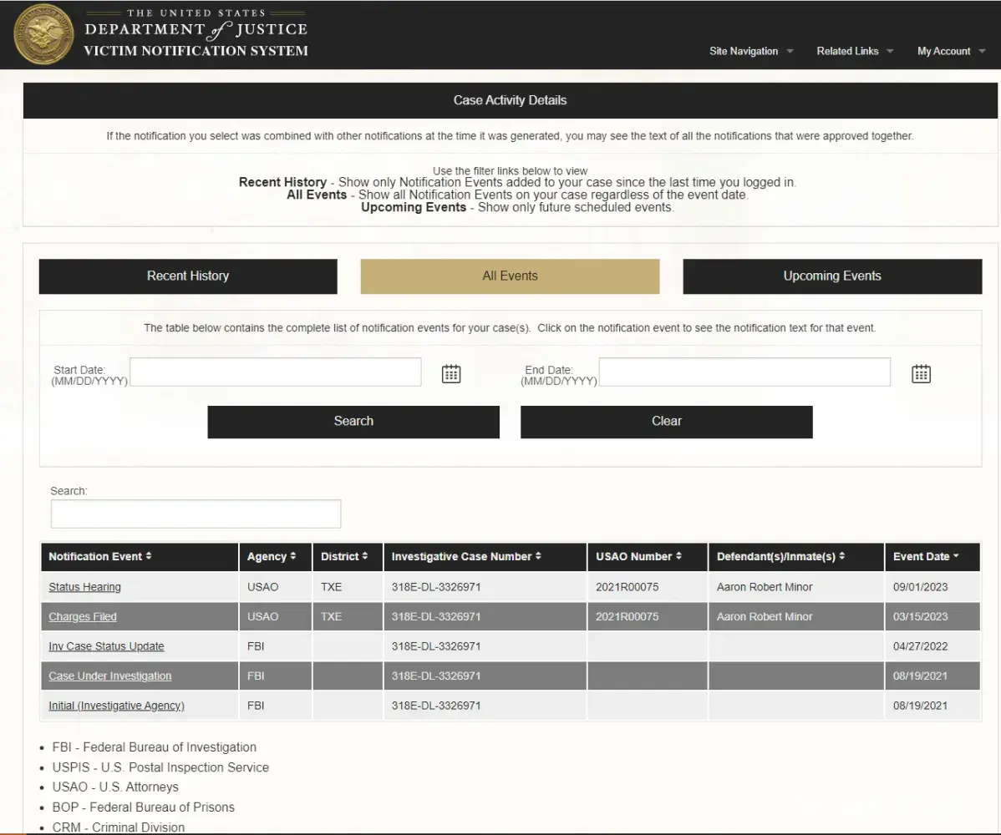Open the Related Links dropdown
This screenshot has height=835, width=1001.
854,52
